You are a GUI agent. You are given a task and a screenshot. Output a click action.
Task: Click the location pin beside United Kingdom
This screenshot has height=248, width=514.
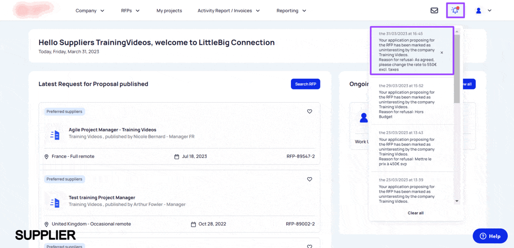pos(47,224)
